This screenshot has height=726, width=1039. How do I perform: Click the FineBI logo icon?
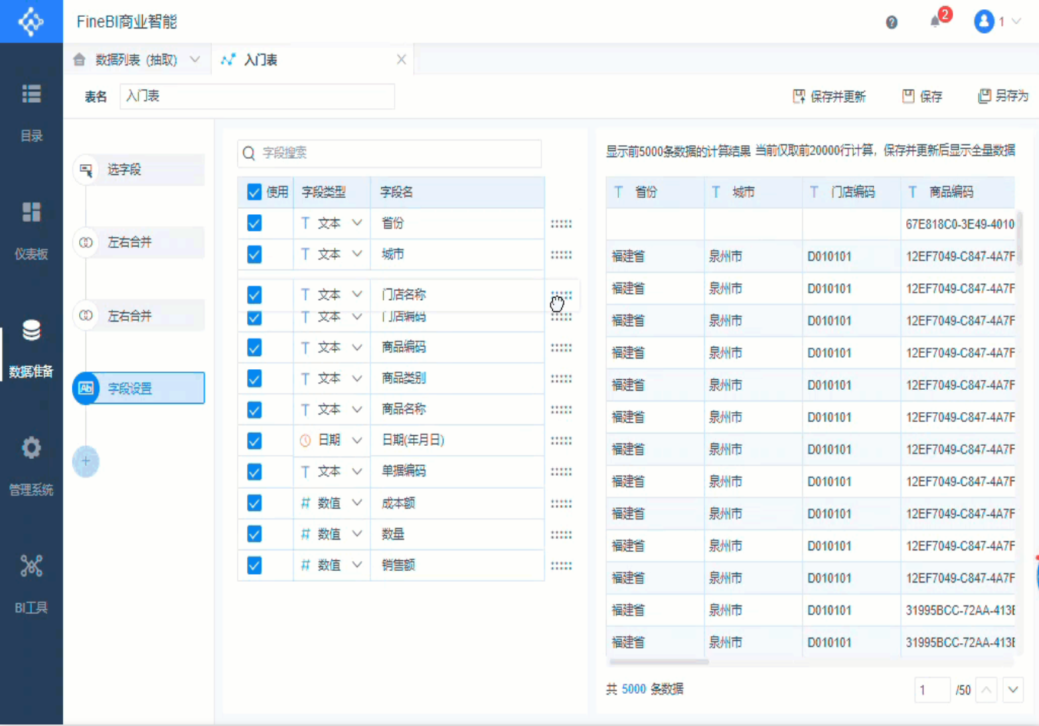[x=31, y=21]
